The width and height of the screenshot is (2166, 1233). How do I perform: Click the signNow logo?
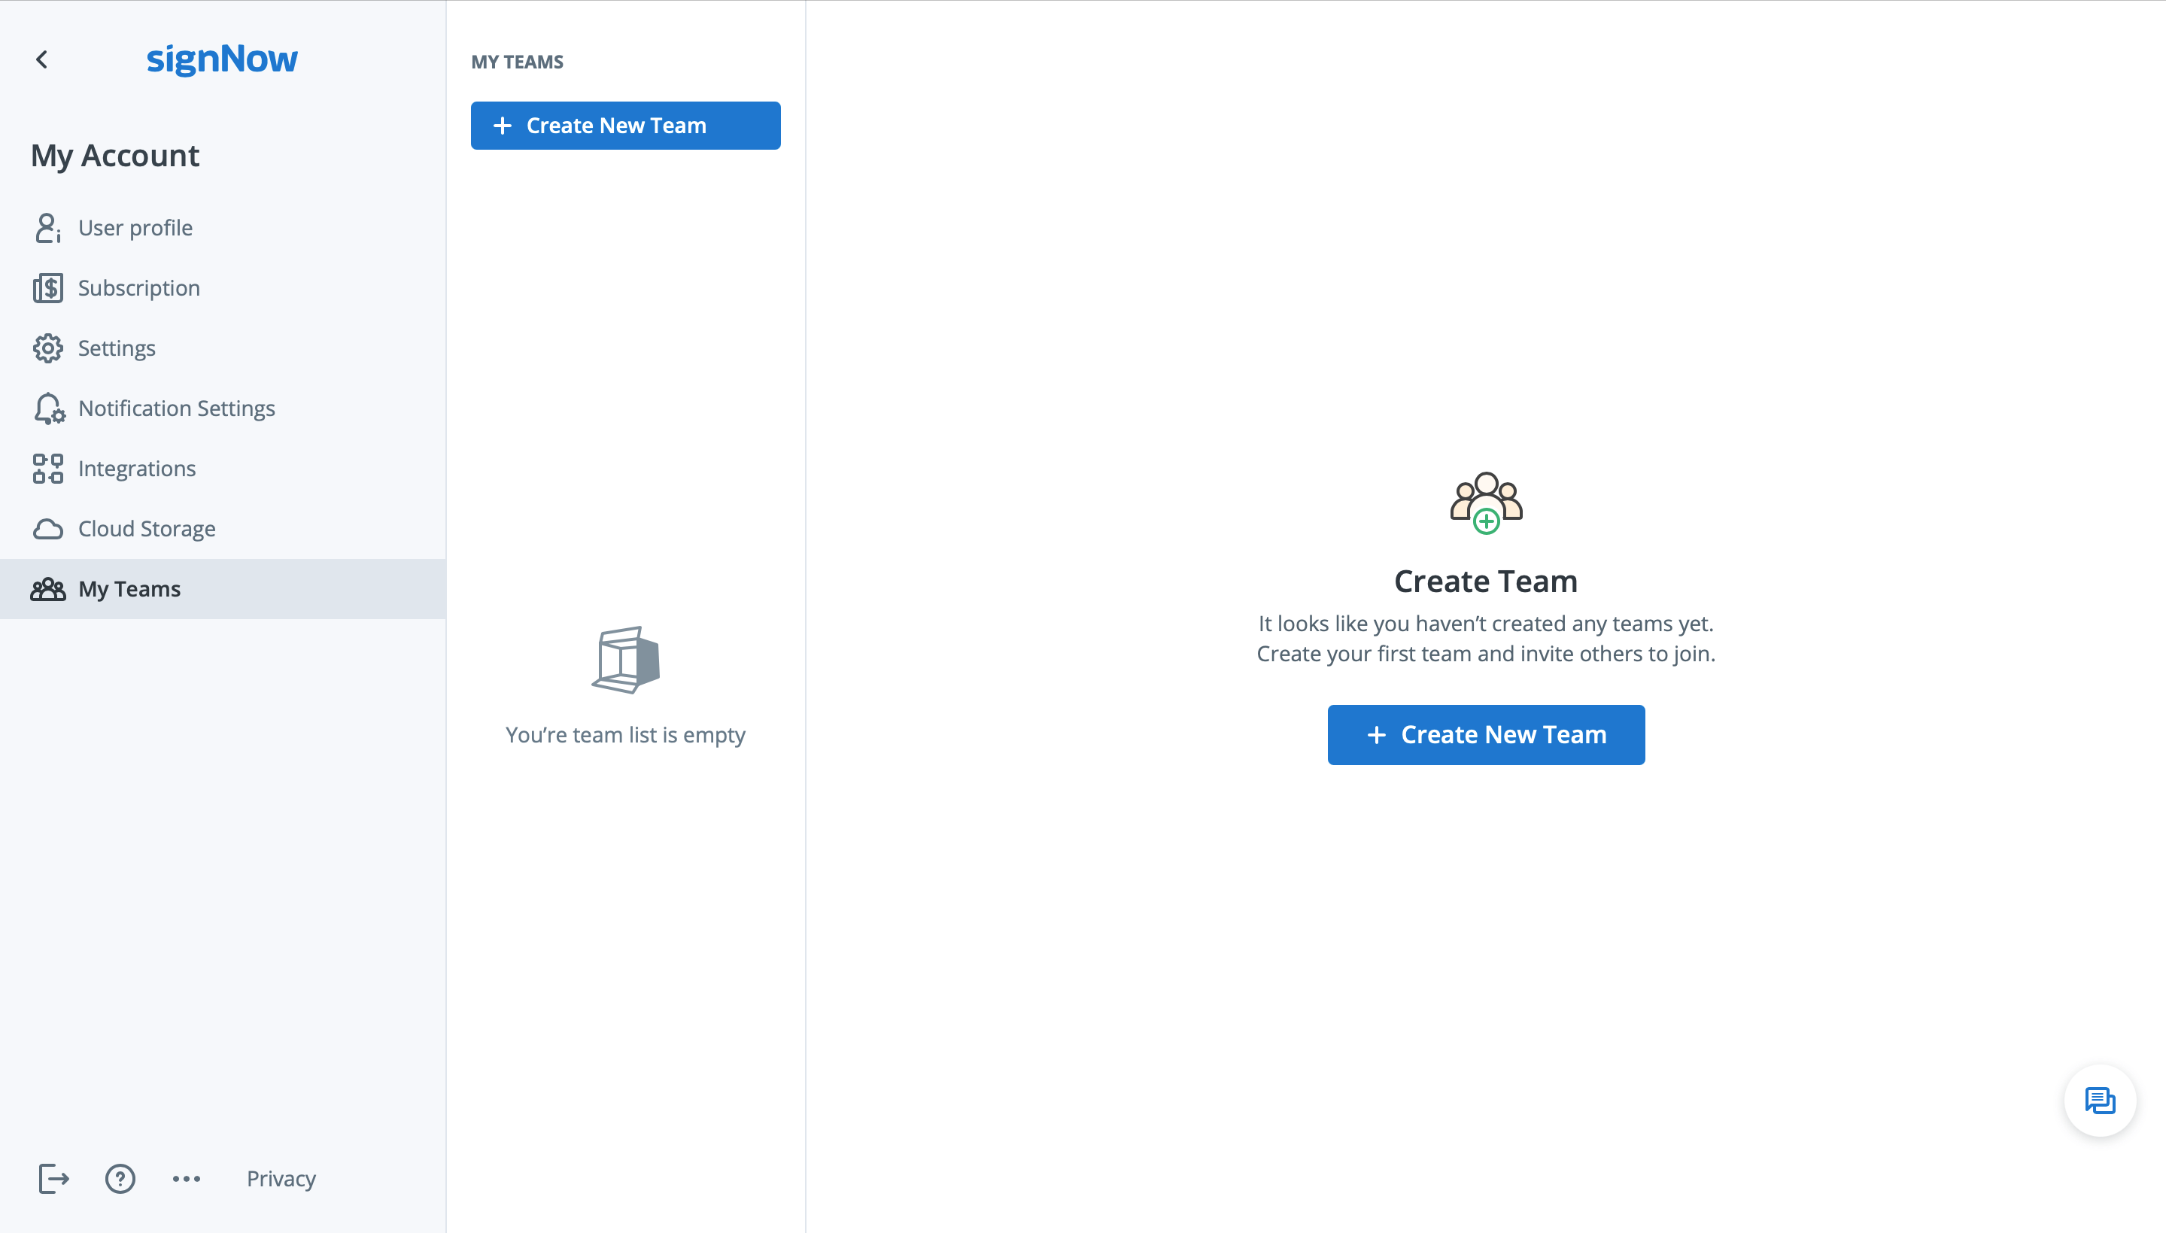(222, 59)
